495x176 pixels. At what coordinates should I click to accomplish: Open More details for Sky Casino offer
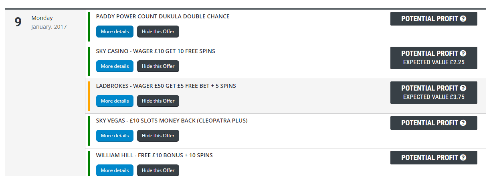coord(115,66)
